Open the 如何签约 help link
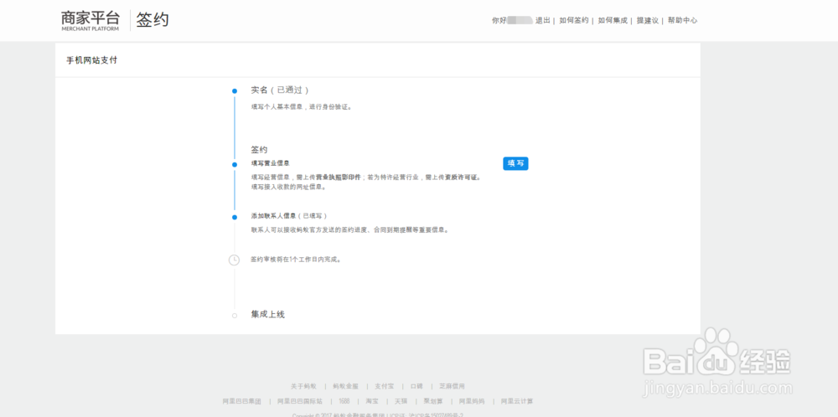The width and height of the screenshot is (838, 417). click(573, 20)
